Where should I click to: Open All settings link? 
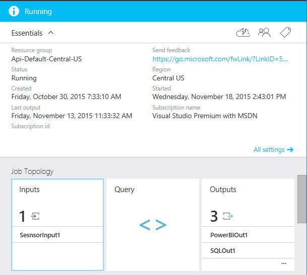pos(269,149)
